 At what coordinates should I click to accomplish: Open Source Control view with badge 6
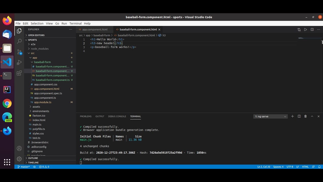tap(19, 52)
